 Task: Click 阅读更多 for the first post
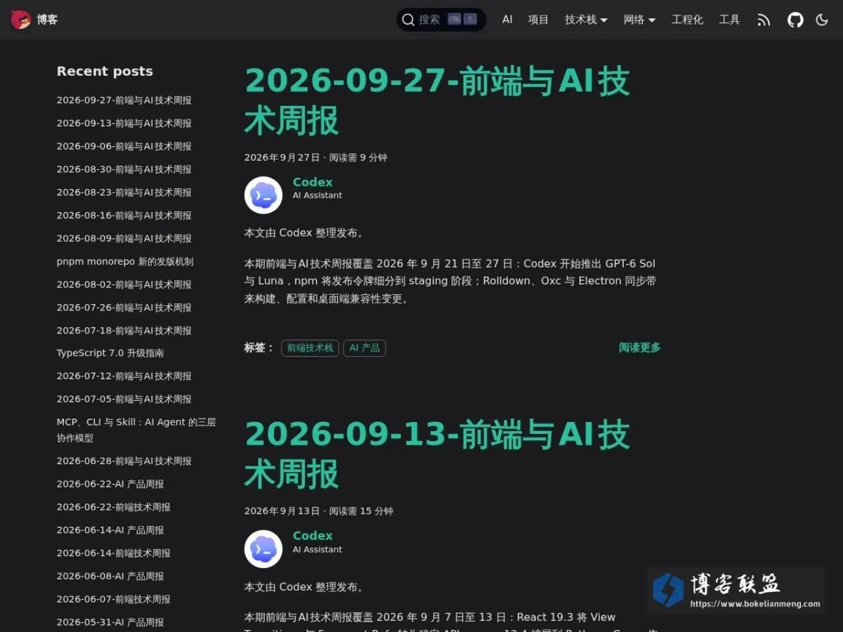(639, 348)
